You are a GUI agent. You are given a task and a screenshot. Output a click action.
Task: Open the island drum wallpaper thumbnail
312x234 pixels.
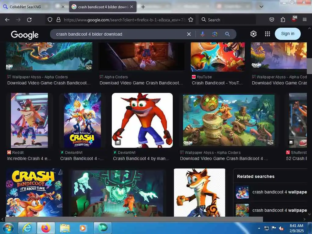[229, 120]
